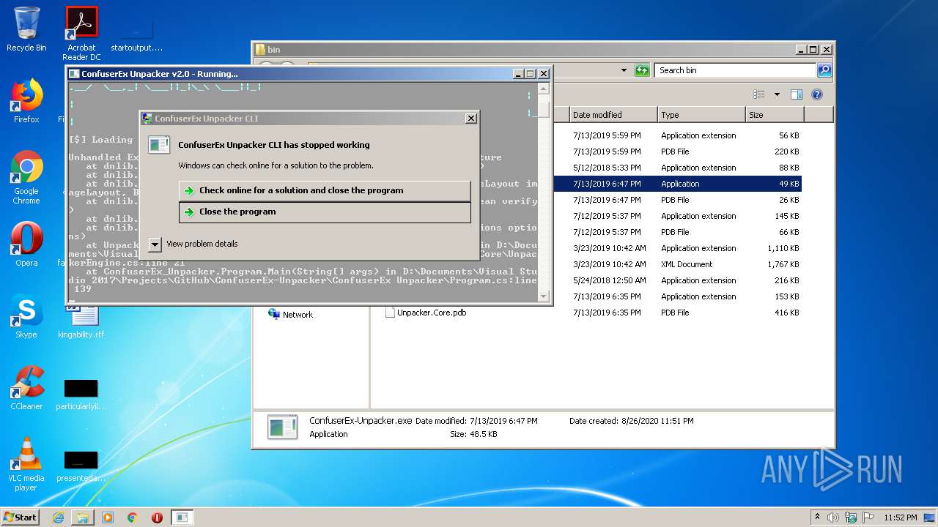Open Windows Explorer from the taskbar
This screenshot has height=527, width=938.
click(83, 517)
